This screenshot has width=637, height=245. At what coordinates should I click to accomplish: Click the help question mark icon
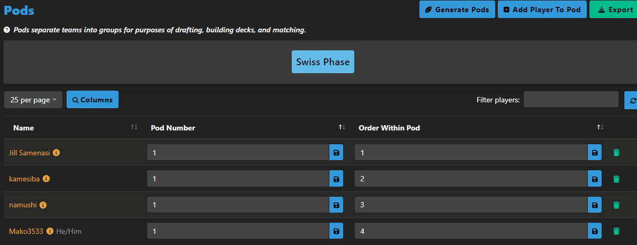coord(6,30)
